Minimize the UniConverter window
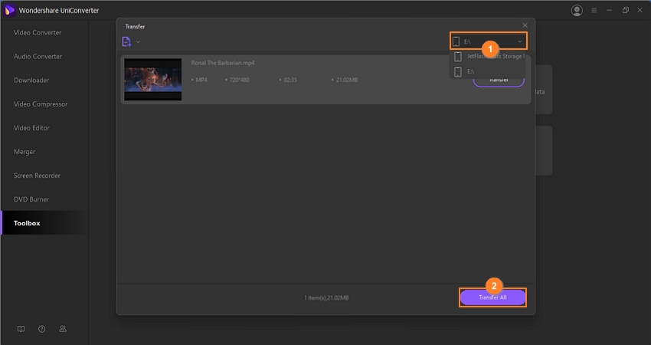This screenshot has width=651, height=345. (x=609, y=11)
